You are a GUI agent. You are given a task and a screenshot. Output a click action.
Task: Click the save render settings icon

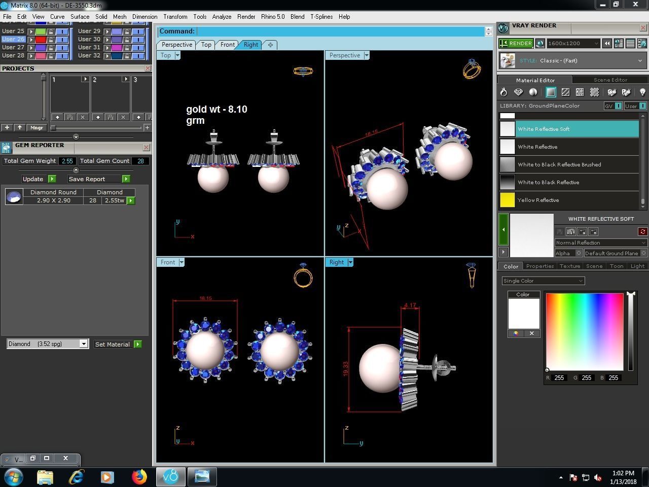coord(642,44)
